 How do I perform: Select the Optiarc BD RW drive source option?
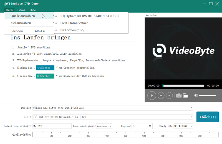pos(89,16)
